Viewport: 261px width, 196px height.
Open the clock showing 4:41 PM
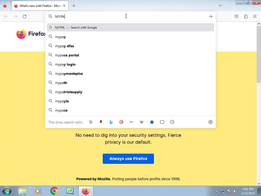tap(248, 191)
